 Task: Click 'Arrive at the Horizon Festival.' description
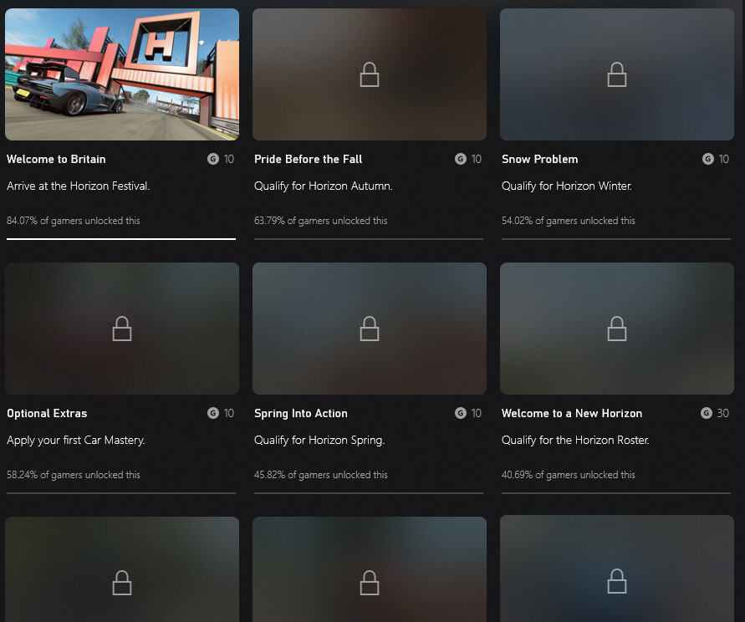click(79, 186)
